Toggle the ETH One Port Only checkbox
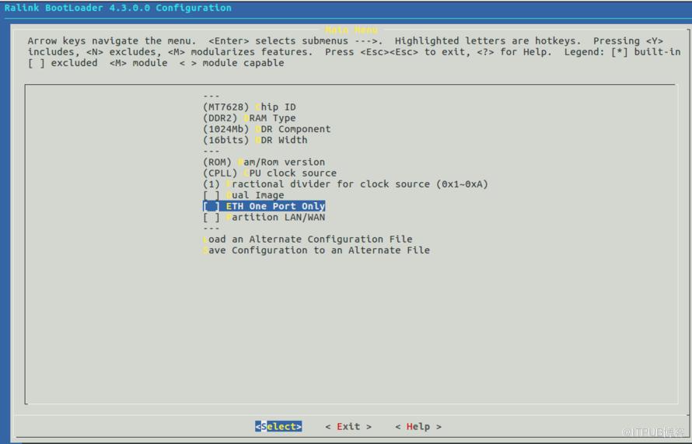Image resolution: width=692 pixels, height=444 pixels. click(x=211, y=206)
